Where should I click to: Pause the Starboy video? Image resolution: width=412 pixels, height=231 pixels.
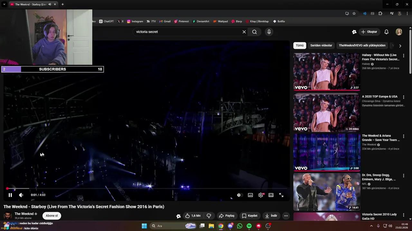click(10, 195)
